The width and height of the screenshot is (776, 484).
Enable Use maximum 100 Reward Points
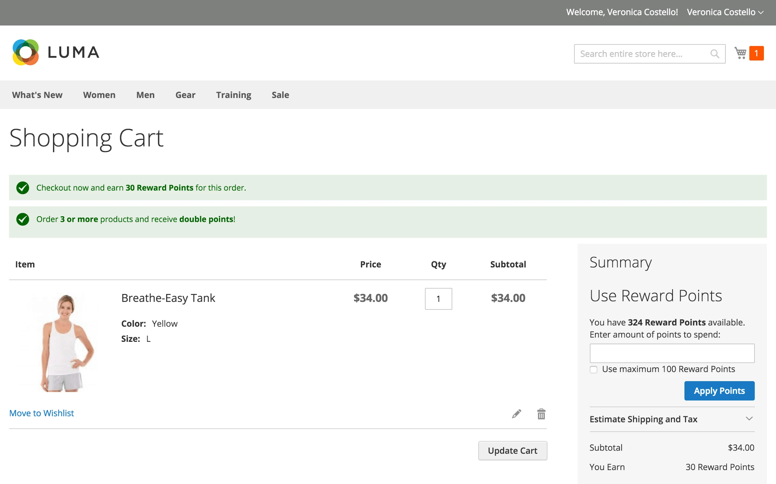point(593,369)
